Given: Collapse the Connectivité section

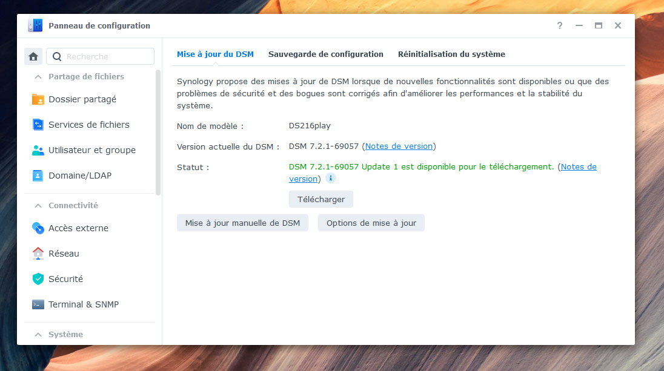Looking at the screenshot, I should pos(38,206).
